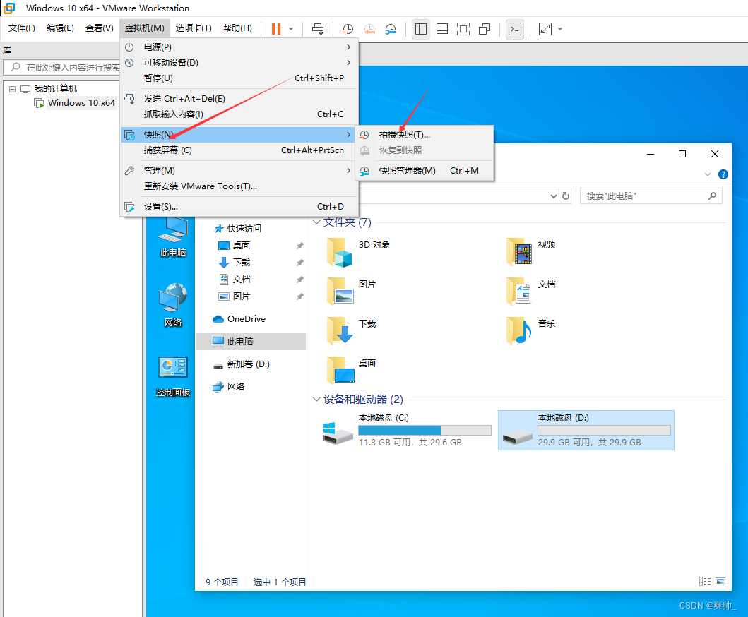Click the 网络 desktop icon
Screen dimensions: 748x617
172,306
